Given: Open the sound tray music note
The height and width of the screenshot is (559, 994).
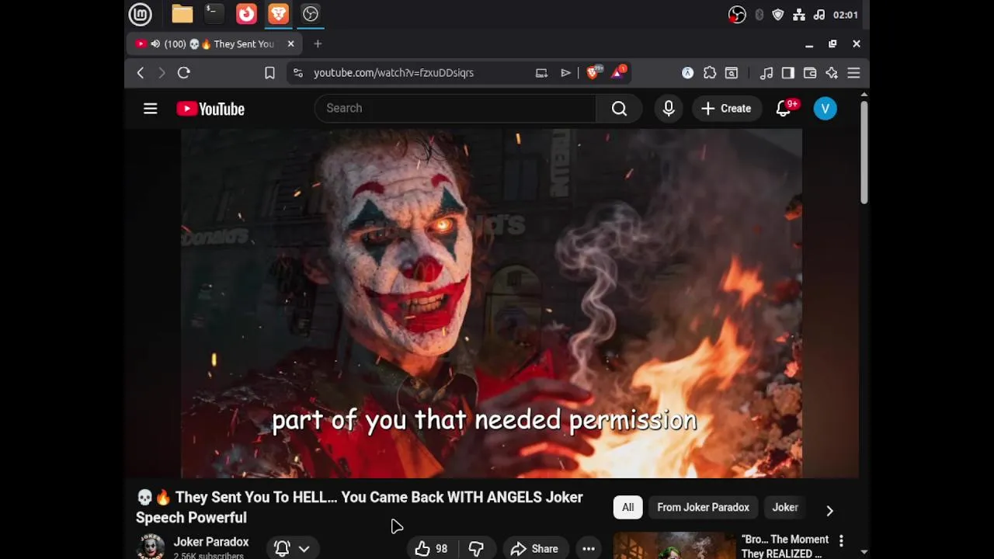Looking at the screenshot, I should click(819, 15).
